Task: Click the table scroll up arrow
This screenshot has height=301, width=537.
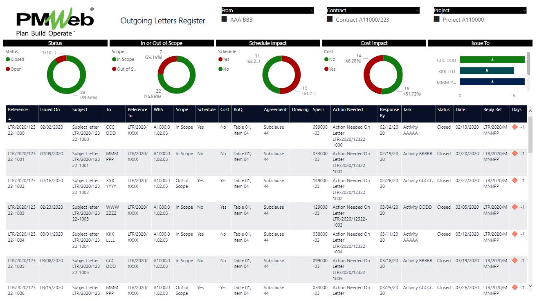Action: coord(530,110)
